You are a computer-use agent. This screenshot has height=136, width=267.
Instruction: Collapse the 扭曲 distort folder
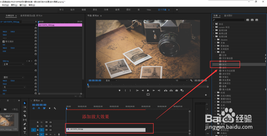click(215, 52)
